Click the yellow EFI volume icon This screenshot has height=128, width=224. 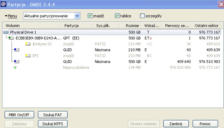(28, 56)
